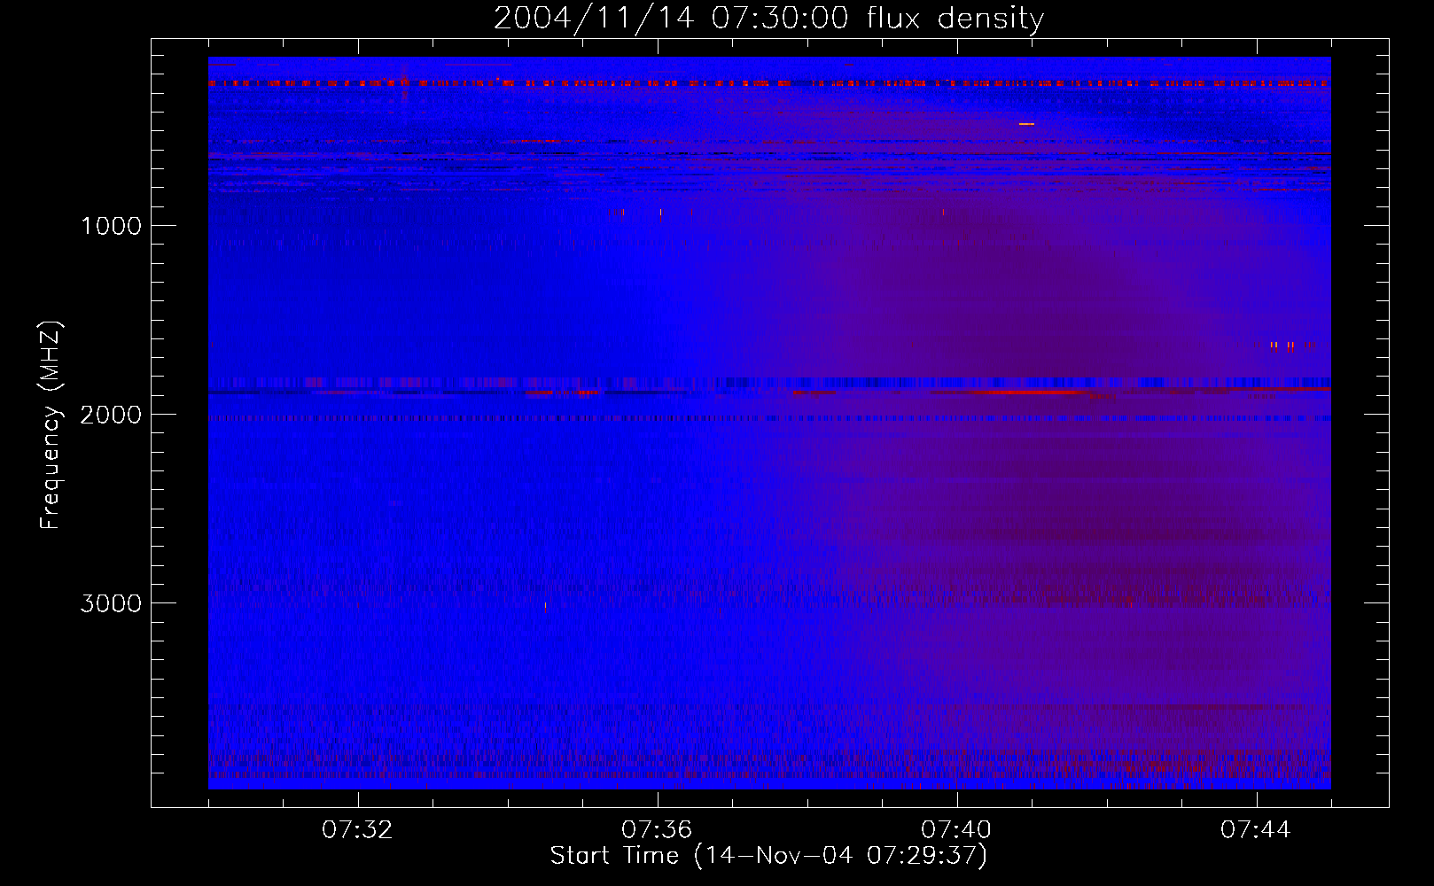The height and width of the screenshot is (886, 1434).
Task: Click the 2000 frequency tick label
Action: point(111,415)
